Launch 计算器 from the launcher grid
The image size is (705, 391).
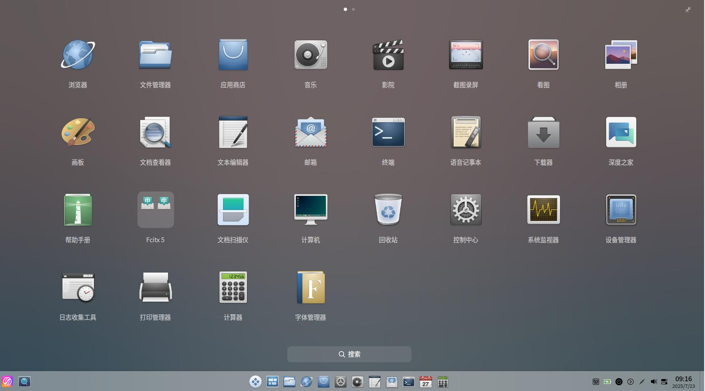(233, 287)
